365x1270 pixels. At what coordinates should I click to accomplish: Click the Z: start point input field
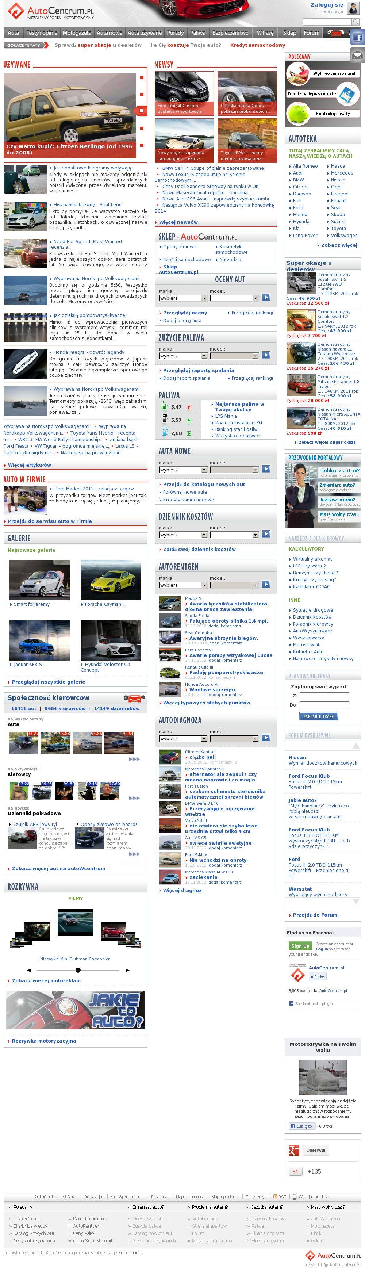324,696
